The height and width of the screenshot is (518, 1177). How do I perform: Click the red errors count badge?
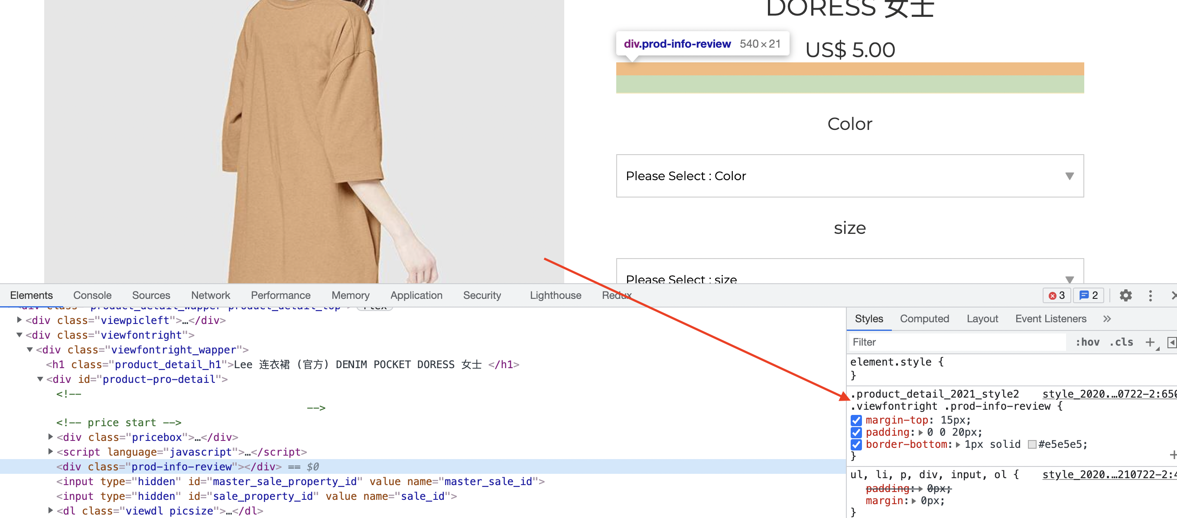(x=1057, y=295)
